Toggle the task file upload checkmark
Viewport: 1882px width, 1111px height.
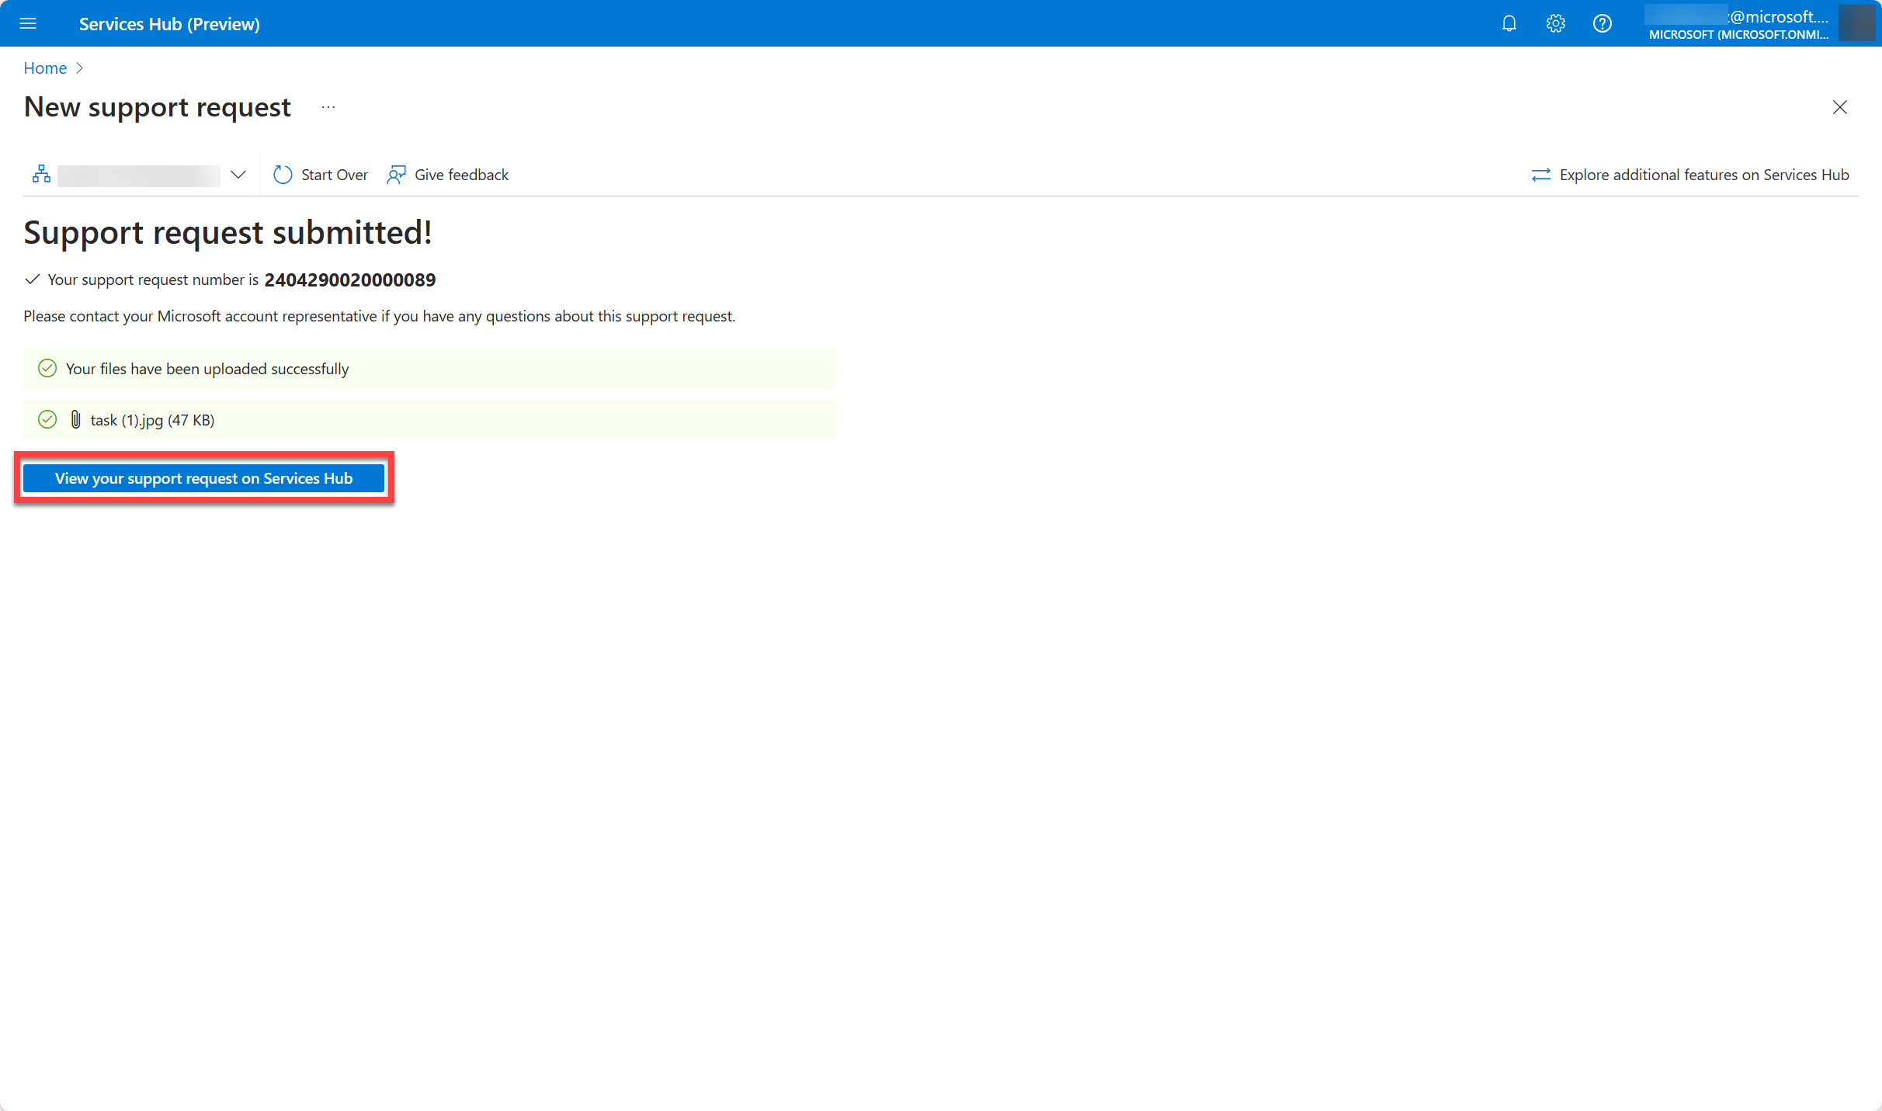click(47, 419)
